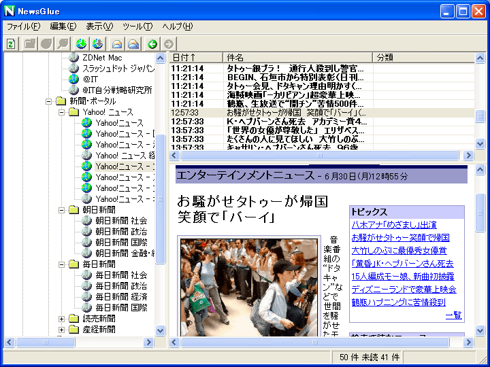Click the grayed-out channel search toolbar icon
This screenshot has width=490, height=367.
pyautogui.click(x=63, y=44)
